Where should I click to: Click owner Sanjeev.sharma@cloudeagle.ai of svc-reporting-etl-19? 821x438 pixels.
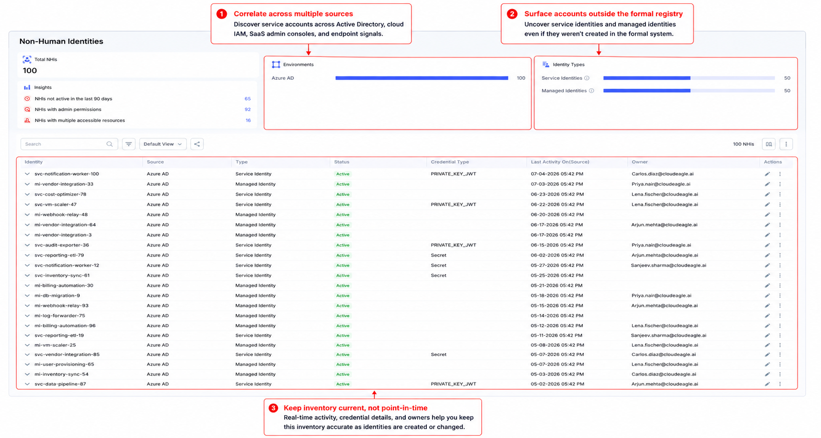click(x=668, y=336)
